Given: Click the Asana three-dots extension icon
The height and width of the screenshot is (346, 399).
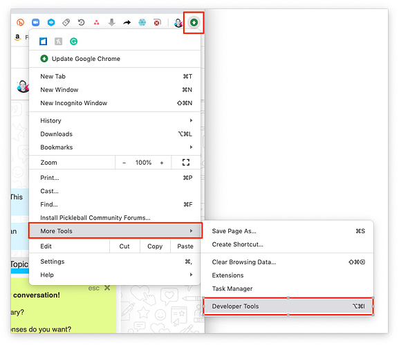Looking at the screenshot, I should pos(96,22).
